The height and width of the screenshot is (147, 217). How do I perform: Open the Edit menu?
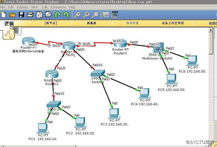coord(11,7)
